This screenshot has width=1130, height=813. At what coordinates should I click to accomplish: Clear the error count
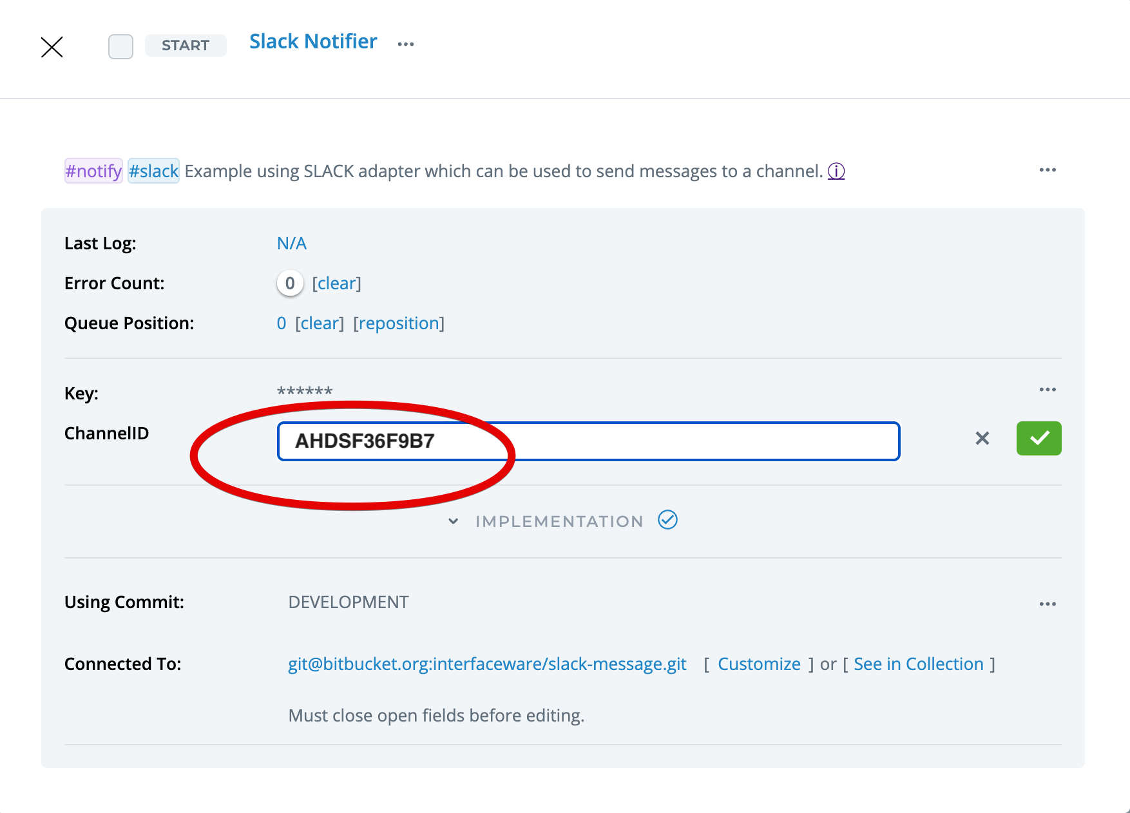click(x=336, y=283)
